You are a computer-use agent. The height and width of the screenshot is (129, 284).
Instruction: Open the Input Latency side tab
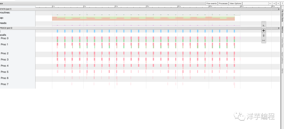point(282,58)
